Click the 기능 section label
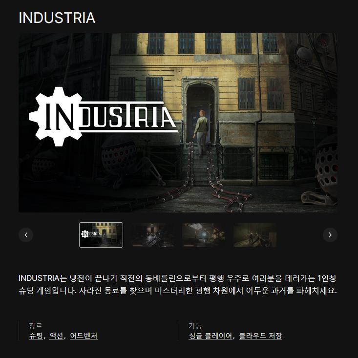Screen dimensions: 358x358 click(x=195, y=326)
